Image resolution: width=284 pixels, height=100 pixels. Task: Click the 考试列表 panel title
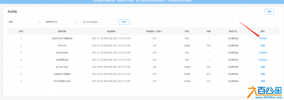[12, 12]
